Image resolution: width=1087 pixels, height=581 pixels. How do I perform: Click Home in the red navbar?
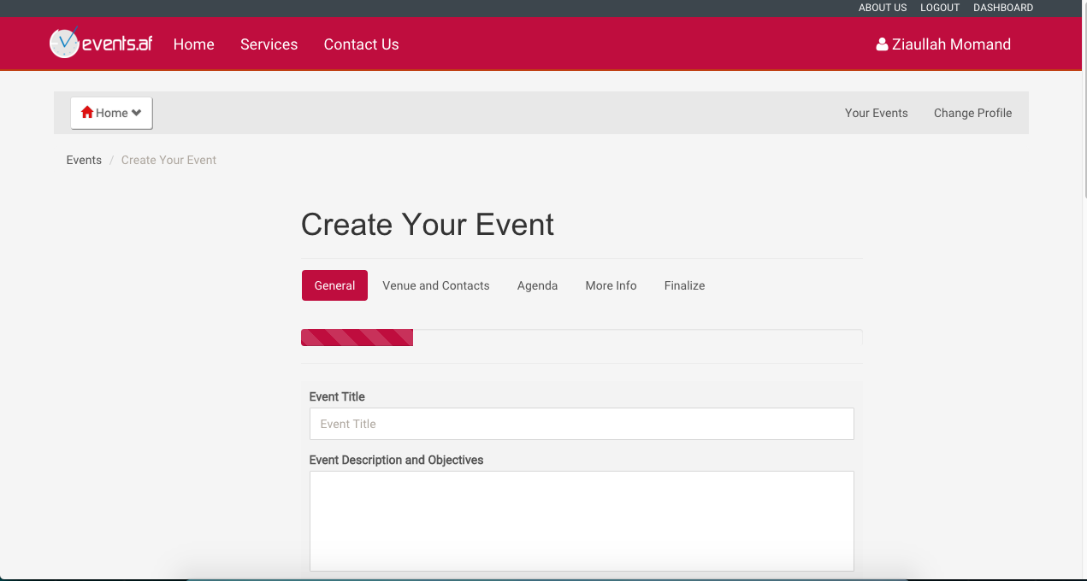pyautogui.click(x=193, y=44)
